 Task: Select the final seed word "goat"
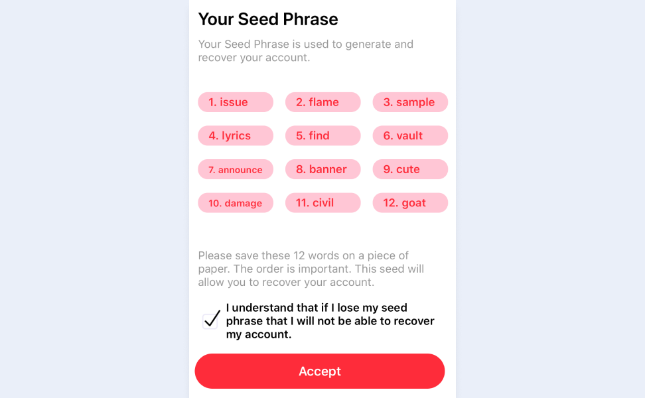click(410, 202)
